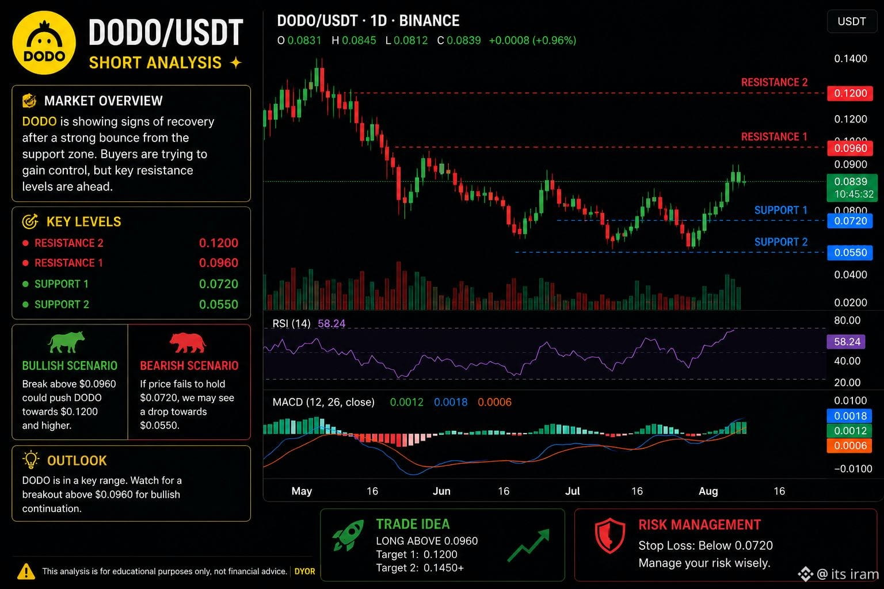Screen dimensions: 884x589
Task: Click the Aug label on the time axis
Action: tap(708, 491)
